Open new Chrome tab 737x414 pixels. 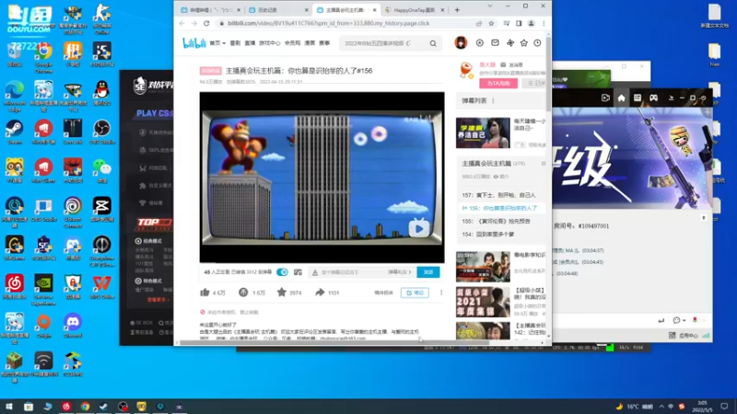(457, 10)
